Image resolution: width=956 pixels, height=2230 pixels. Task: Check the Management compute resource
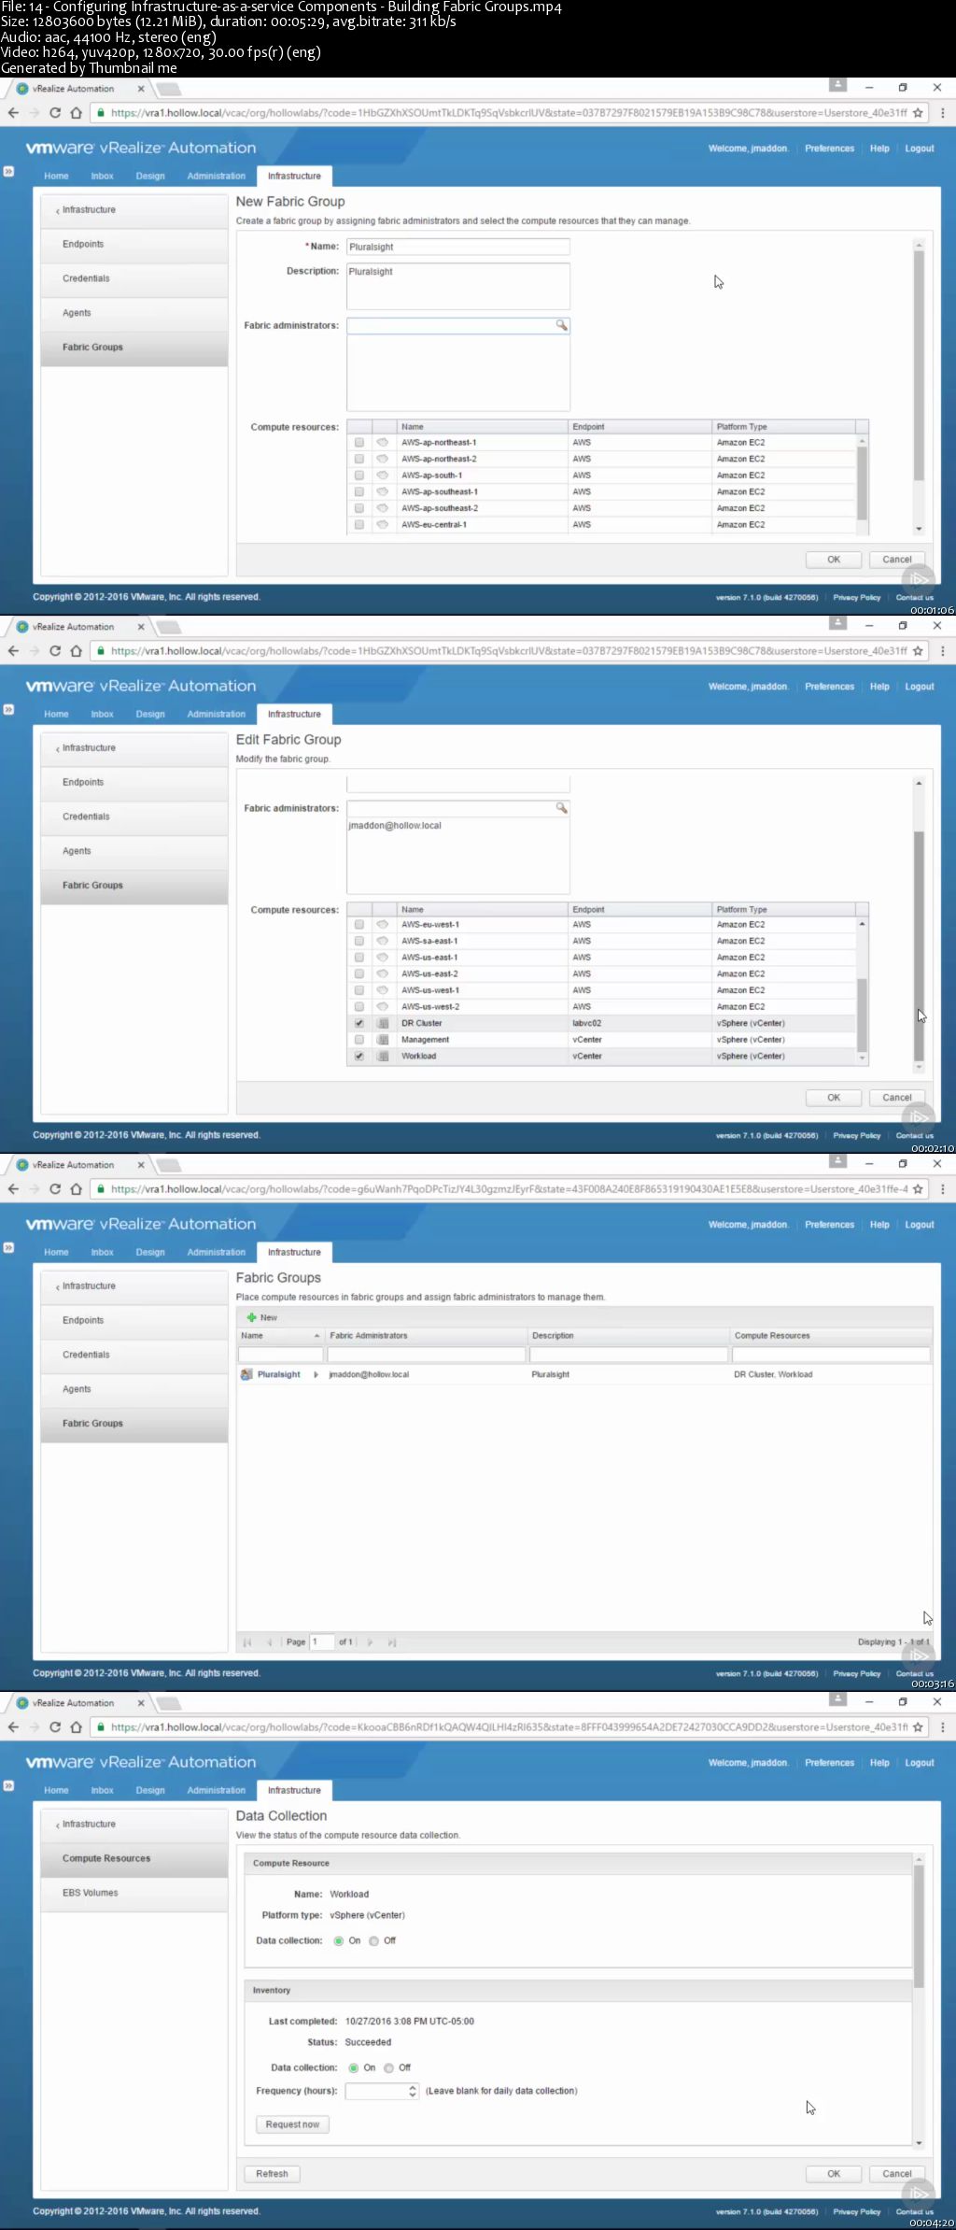click(x=359, y=1040)
